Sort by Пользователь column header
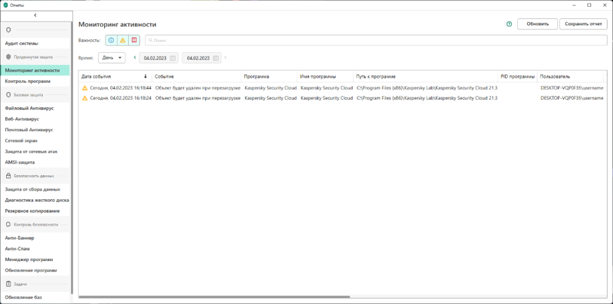The image size is (613, 304). click(571, 77)
